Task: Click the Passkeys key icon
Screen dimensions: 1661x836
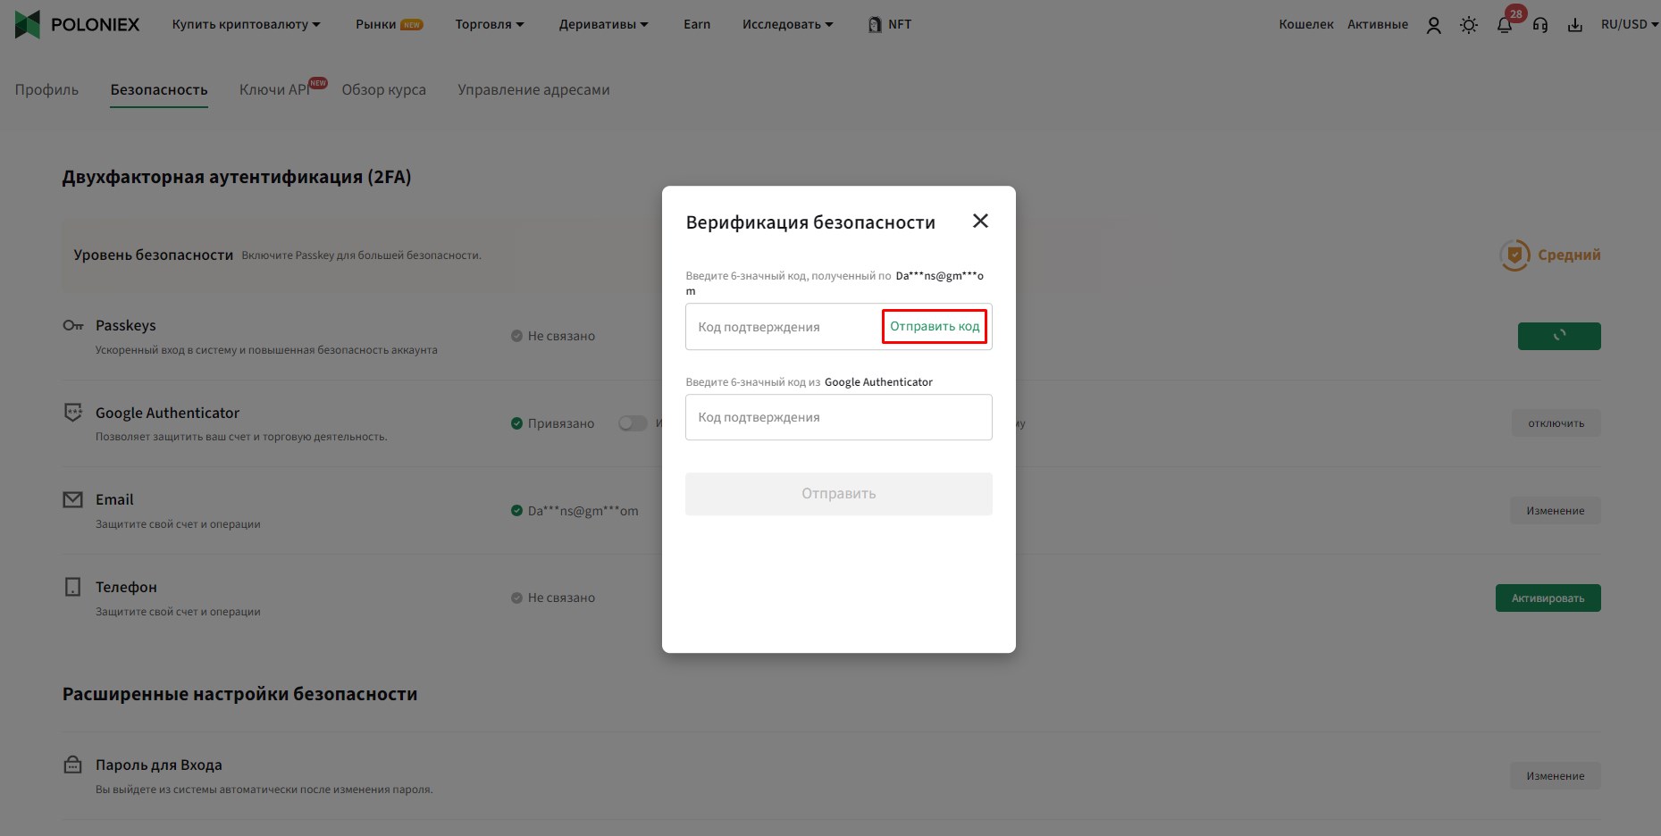Action: click(x=73, y=325)
